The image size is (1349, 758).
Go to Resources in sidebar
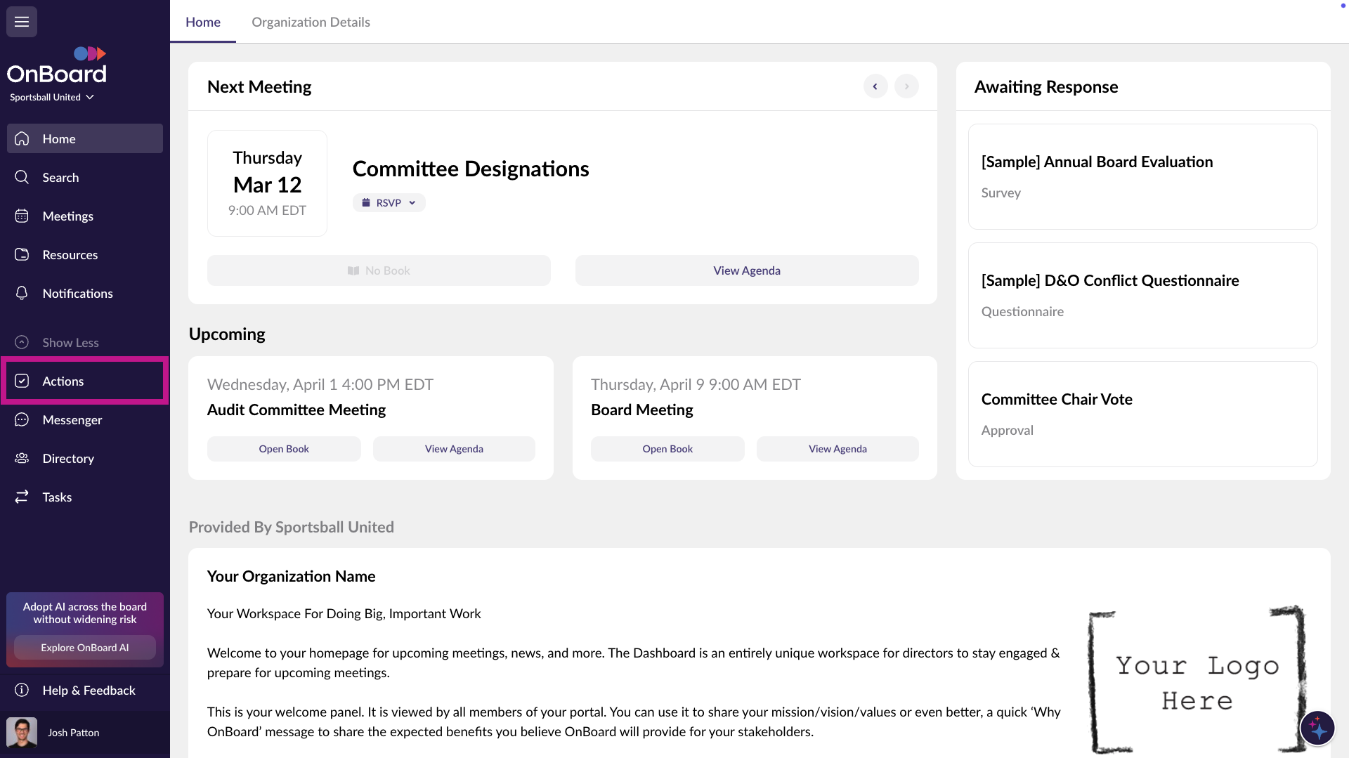pyautogui.click(x=70, y=255)
